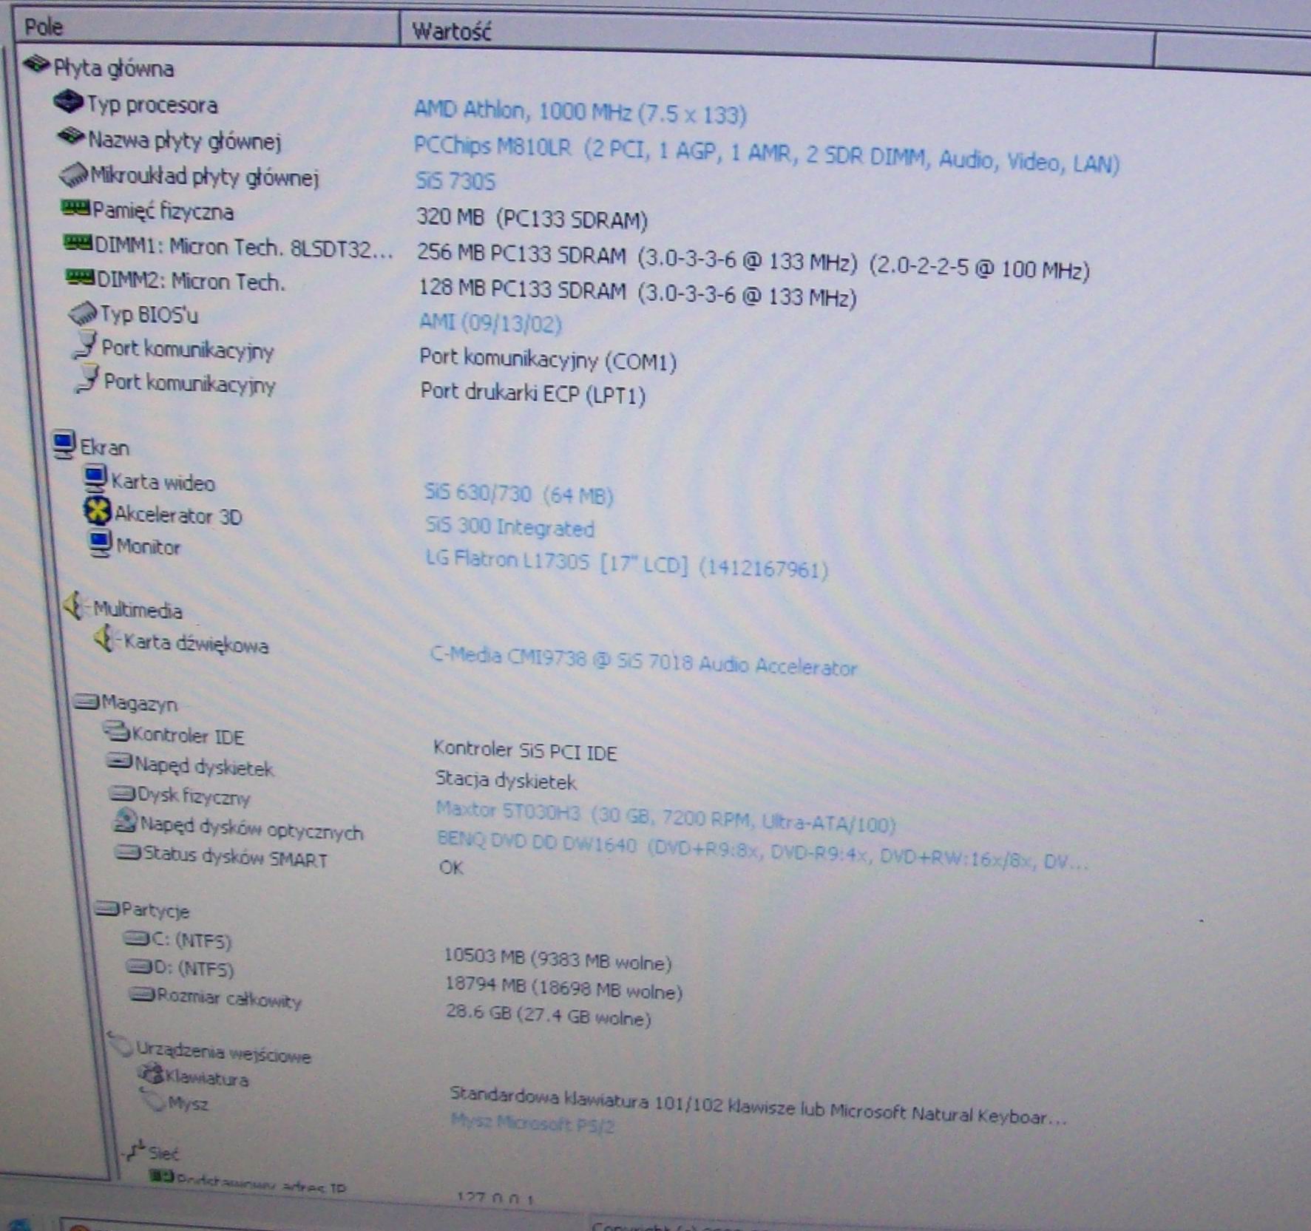Select the Port komunikacyjny (COM1) value

tap(548, 359)
